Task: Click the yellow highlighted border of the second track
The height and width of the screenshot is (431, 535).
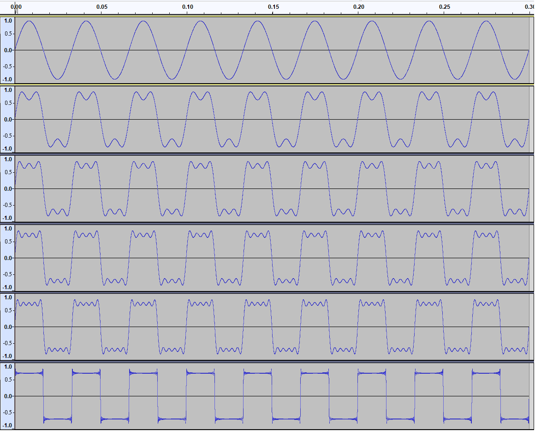Action: point(267,85)
